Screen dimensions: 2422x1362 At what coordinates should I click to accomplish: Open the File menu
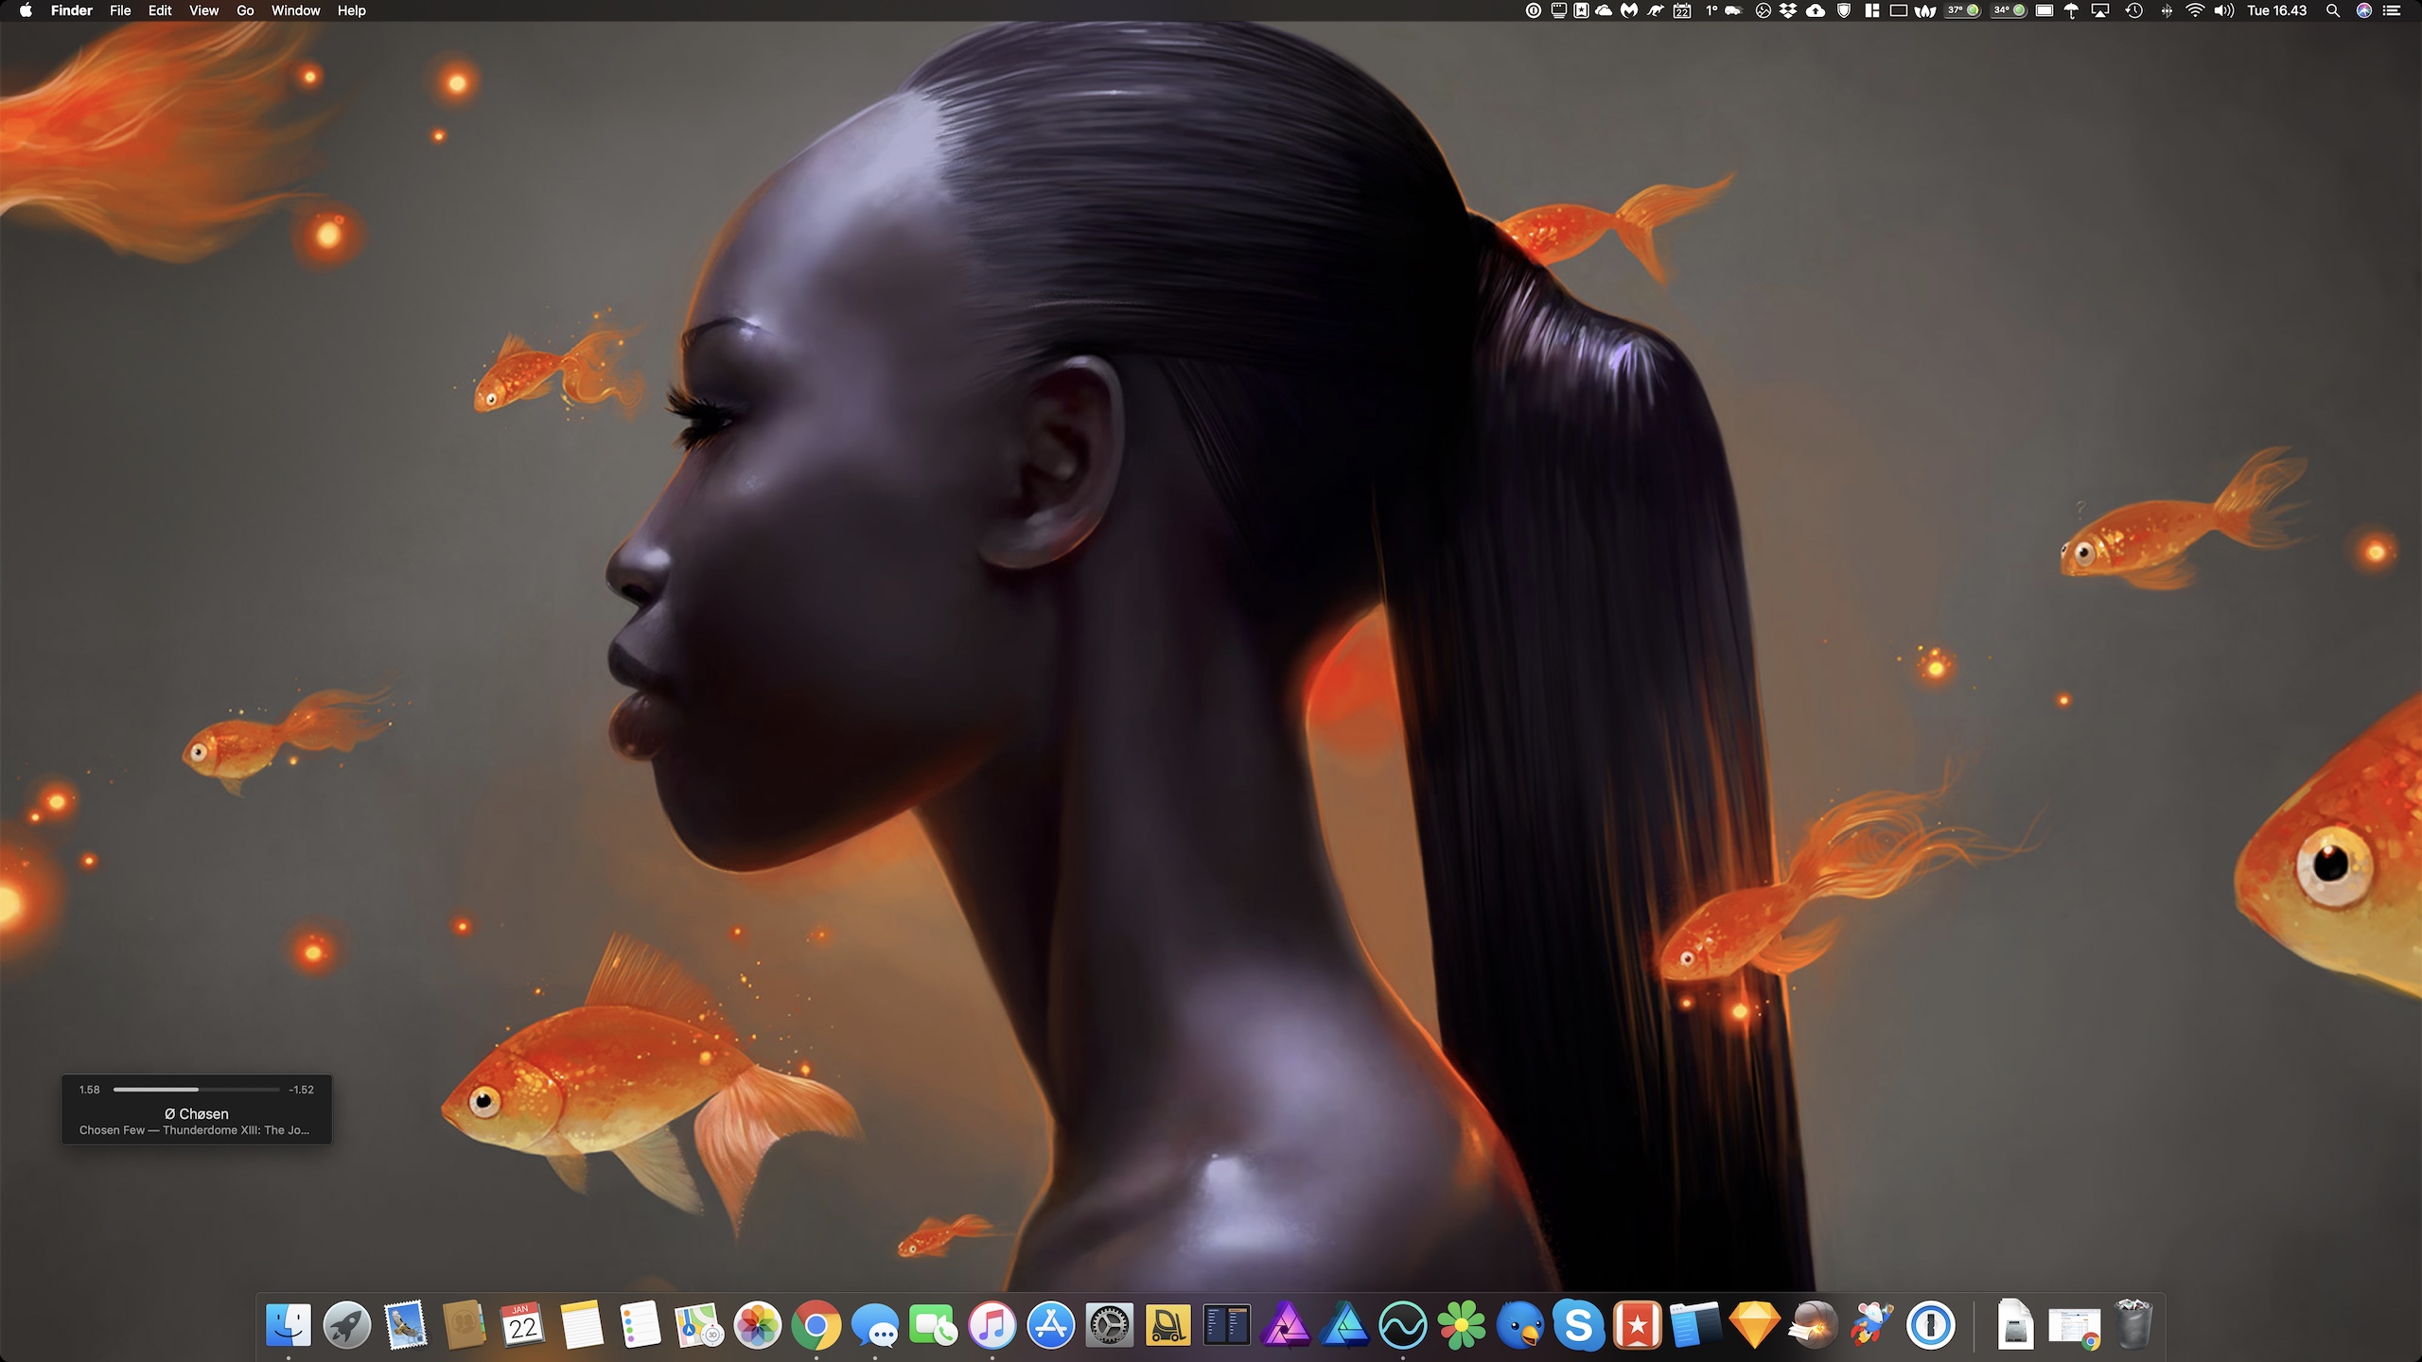[x=120, y=10]
